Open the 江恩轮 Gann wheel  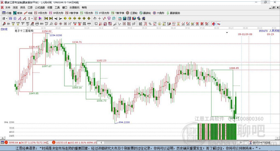[x=132, y=13]
